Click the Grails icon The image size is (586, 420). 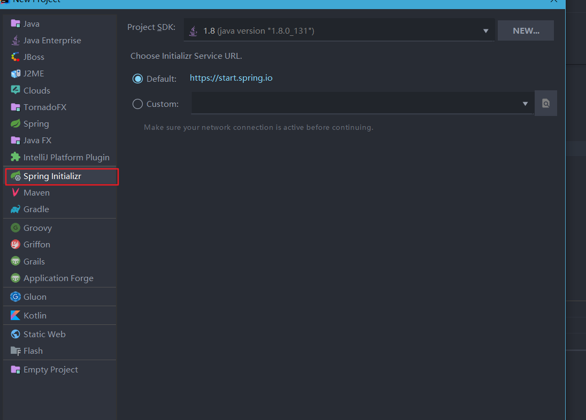(16, 261)
